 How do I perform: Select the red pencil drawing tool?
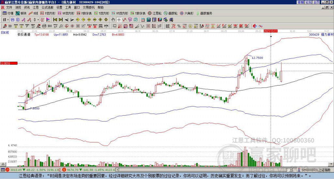point(4,26)
